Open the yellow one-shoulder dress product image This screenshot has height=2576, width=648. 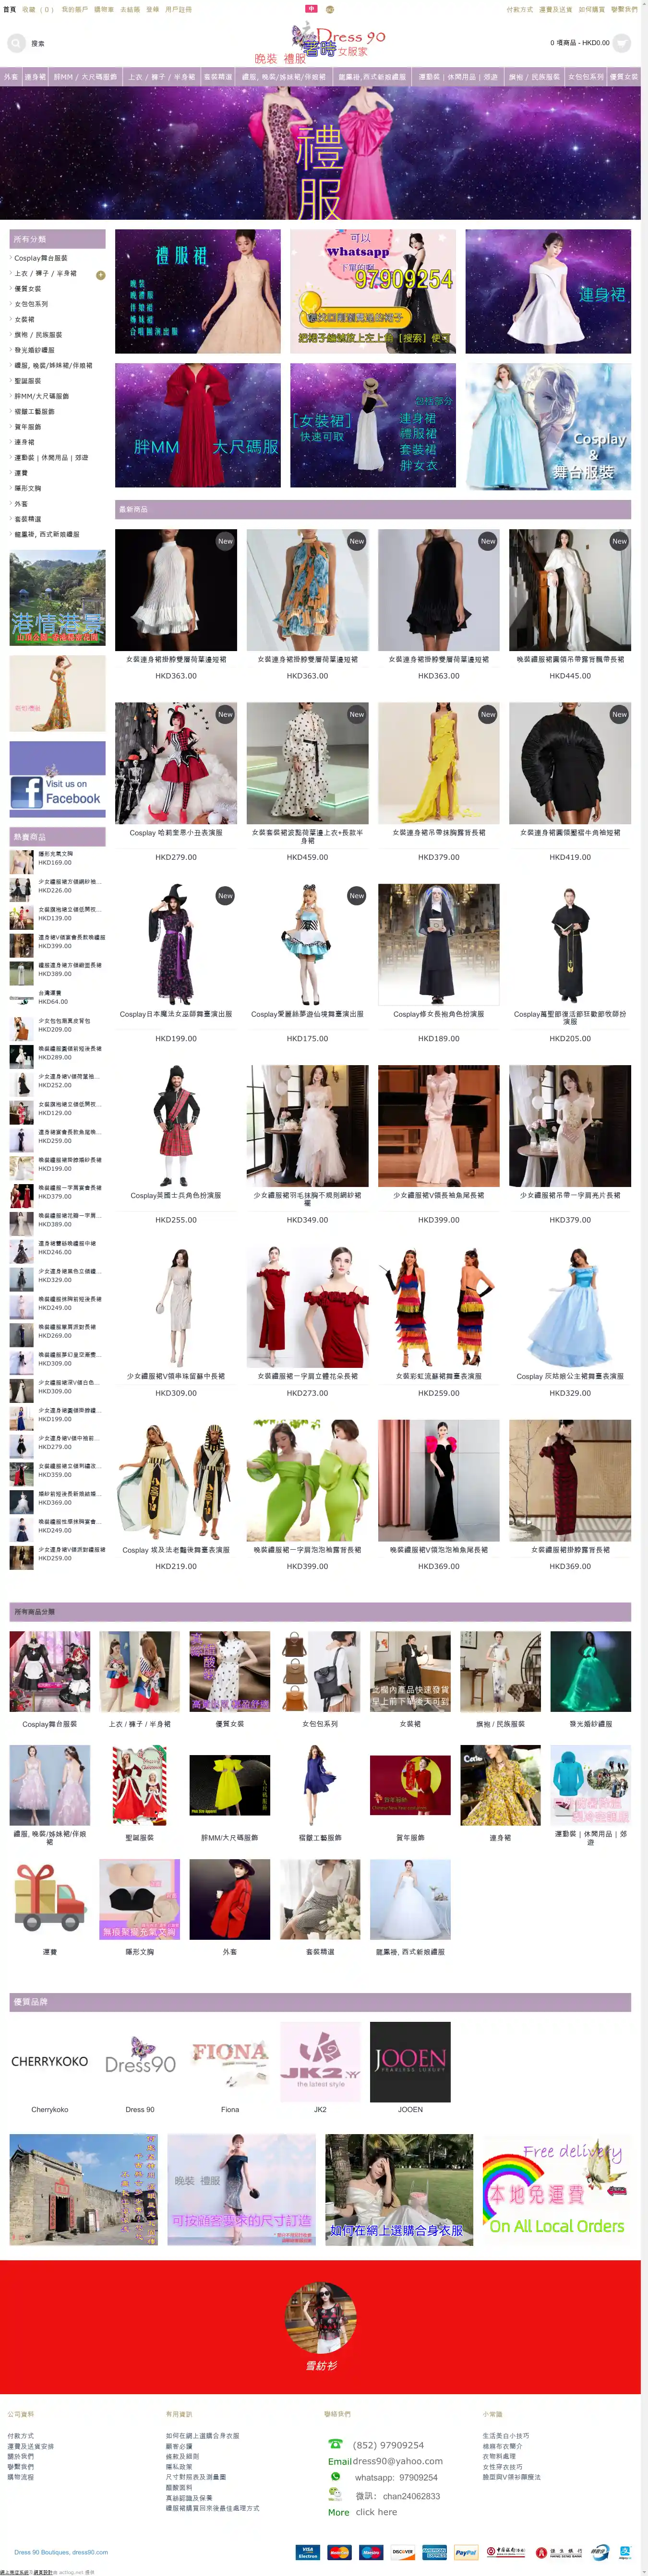pos(438,762)
